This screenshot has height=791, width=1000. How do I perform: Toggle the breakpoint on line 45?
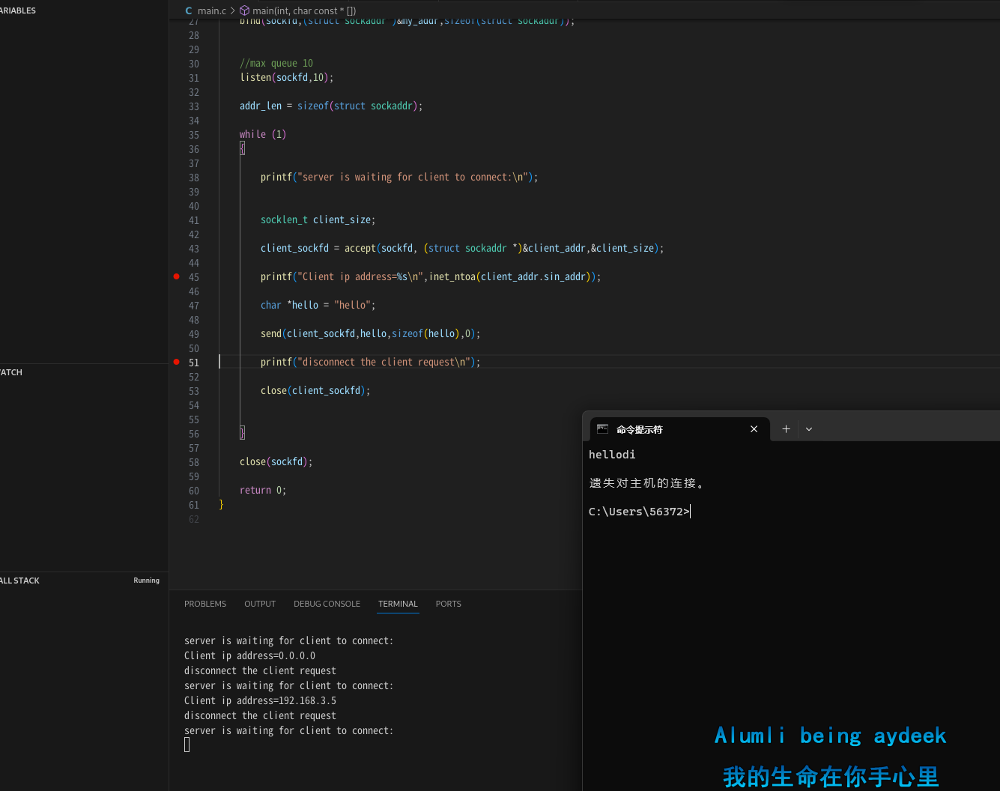(177, 276)
